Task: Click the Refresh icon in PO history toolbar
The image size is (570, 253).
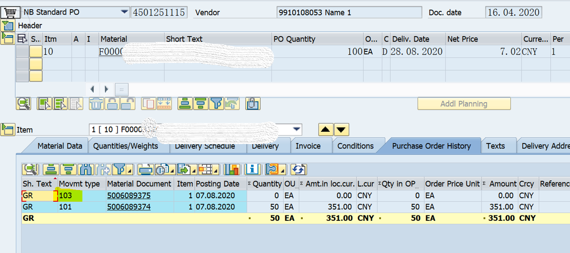Action: [299, 169]
